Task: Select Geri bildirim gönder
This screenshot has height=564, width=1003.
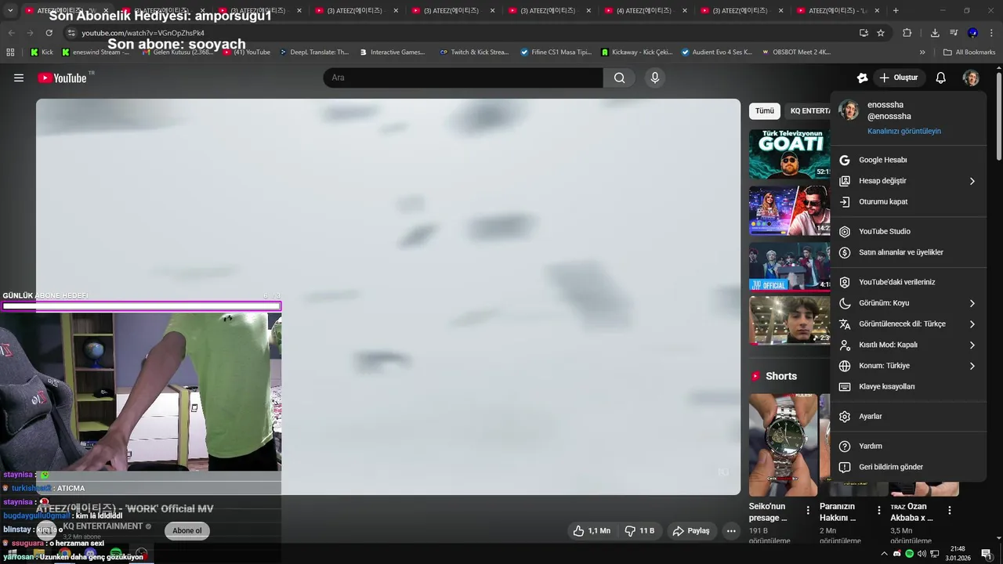Action: tap(909, 467)
